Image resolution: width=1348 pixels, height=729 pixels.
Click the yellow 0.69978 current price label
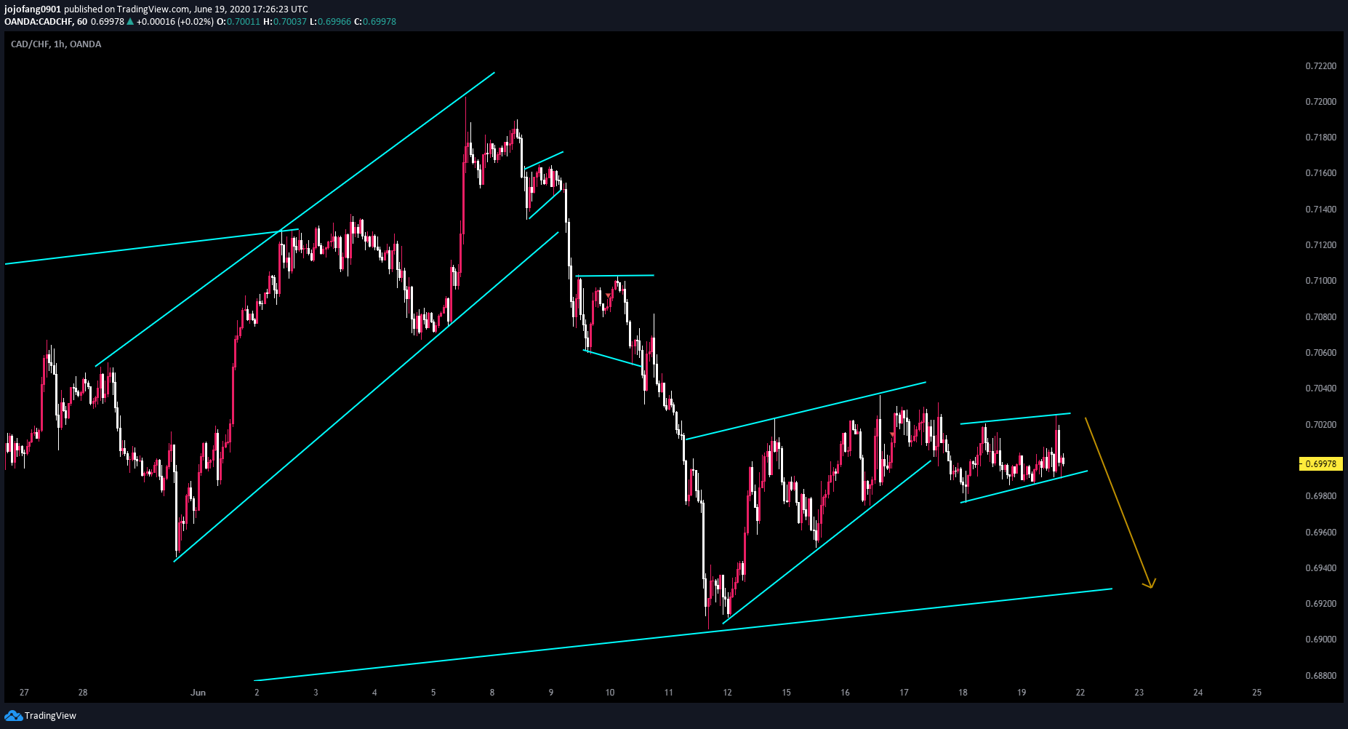tap(1320, 463)
